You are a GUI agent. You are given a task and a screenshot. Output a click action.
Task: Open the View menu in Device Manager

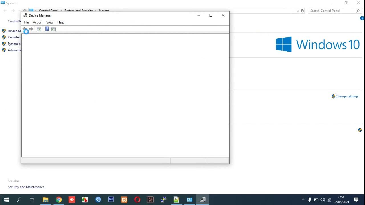pos(50,22)
